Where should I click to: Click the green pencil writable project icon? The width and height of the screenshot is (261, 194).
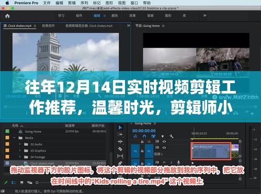click(6, 182)
